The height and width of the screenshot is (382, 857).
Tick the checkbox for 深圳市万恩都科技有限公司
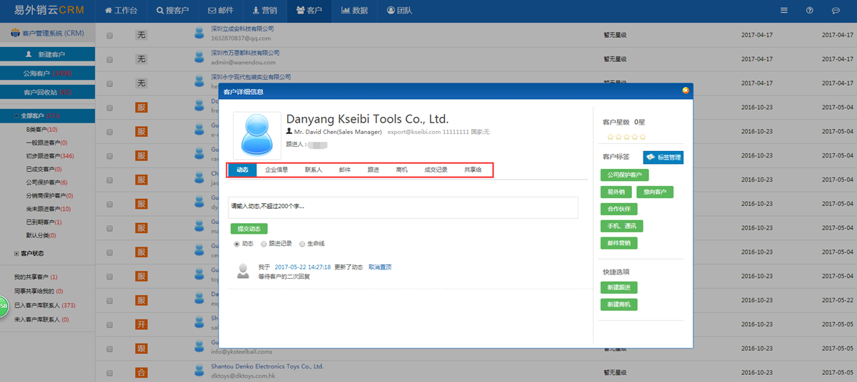109,60
